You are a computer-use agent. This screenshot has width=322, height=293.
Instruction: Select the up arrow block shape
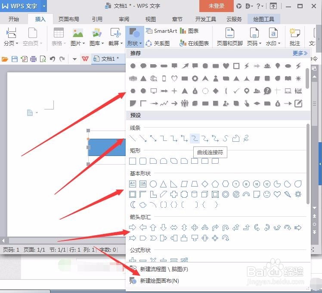153,228
